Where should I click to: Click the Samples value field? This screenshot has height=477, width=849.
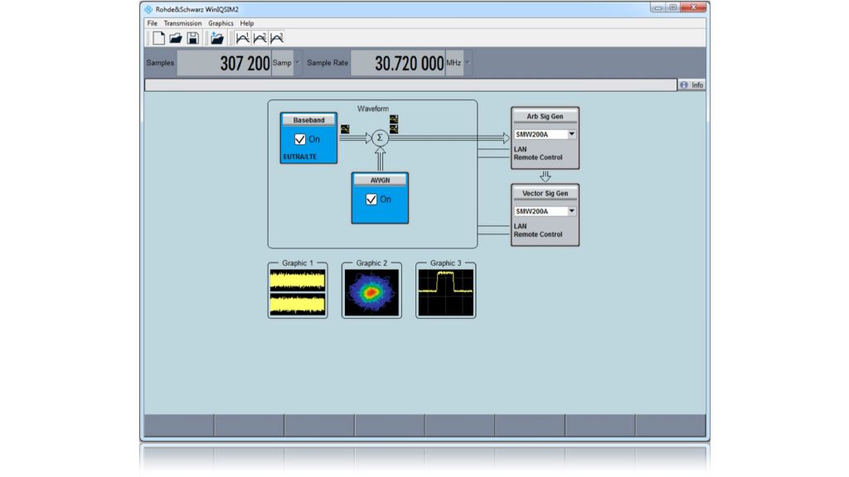[224, 63]
